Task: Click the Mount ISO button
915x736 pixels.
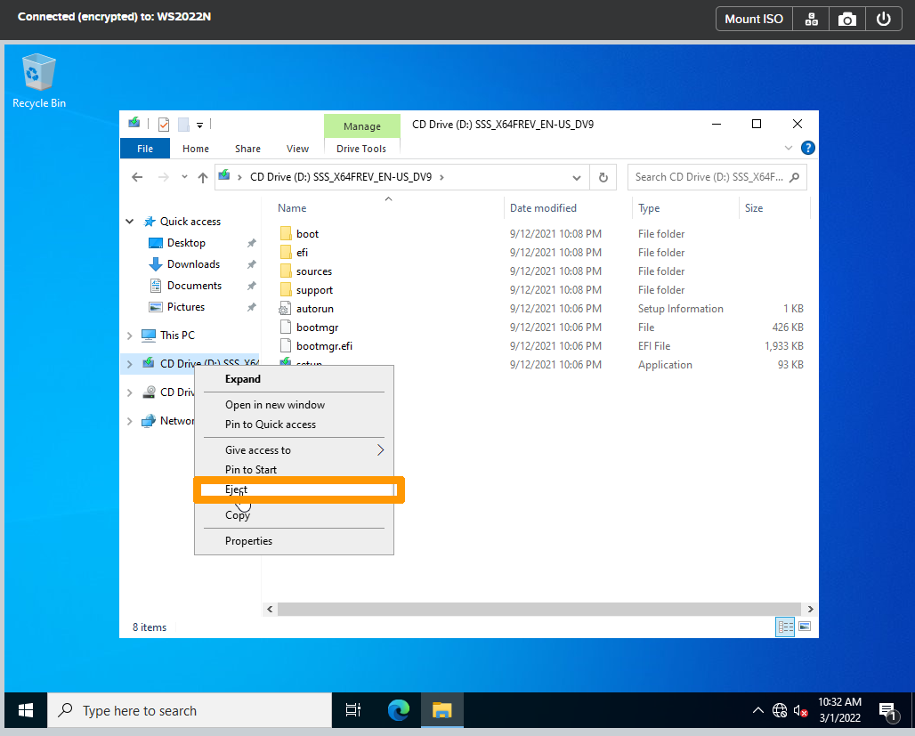Action: (x=754, y=19)
